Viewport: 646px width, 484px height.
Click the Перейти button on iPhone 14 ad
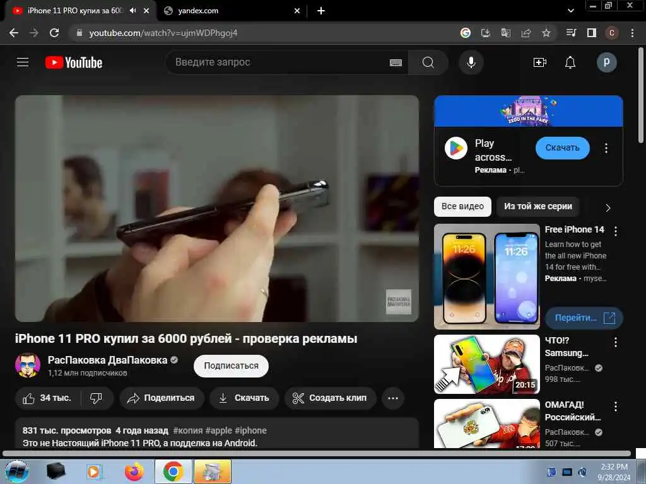tap(584, 318)
